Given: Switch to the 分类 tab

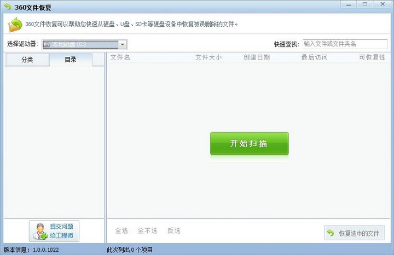Looking at the screenshot, I should 27,60.
